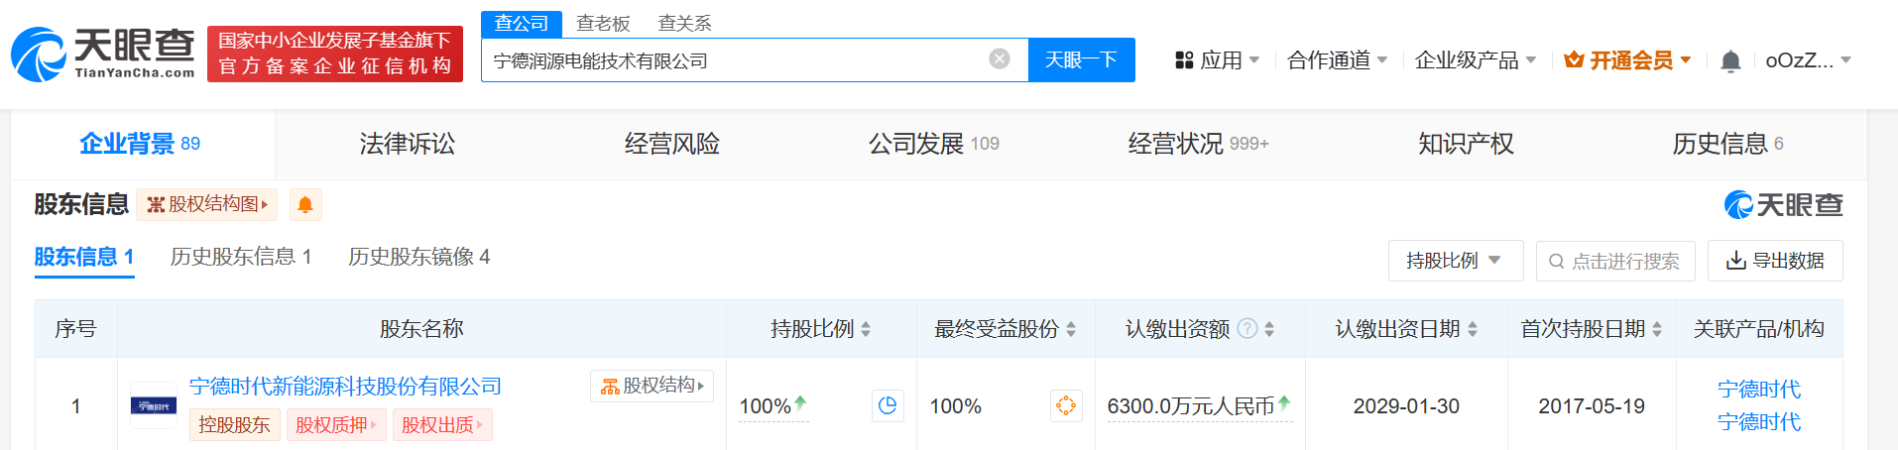
Task: Open notifications bell in top bar
Action: point(1730,60)
